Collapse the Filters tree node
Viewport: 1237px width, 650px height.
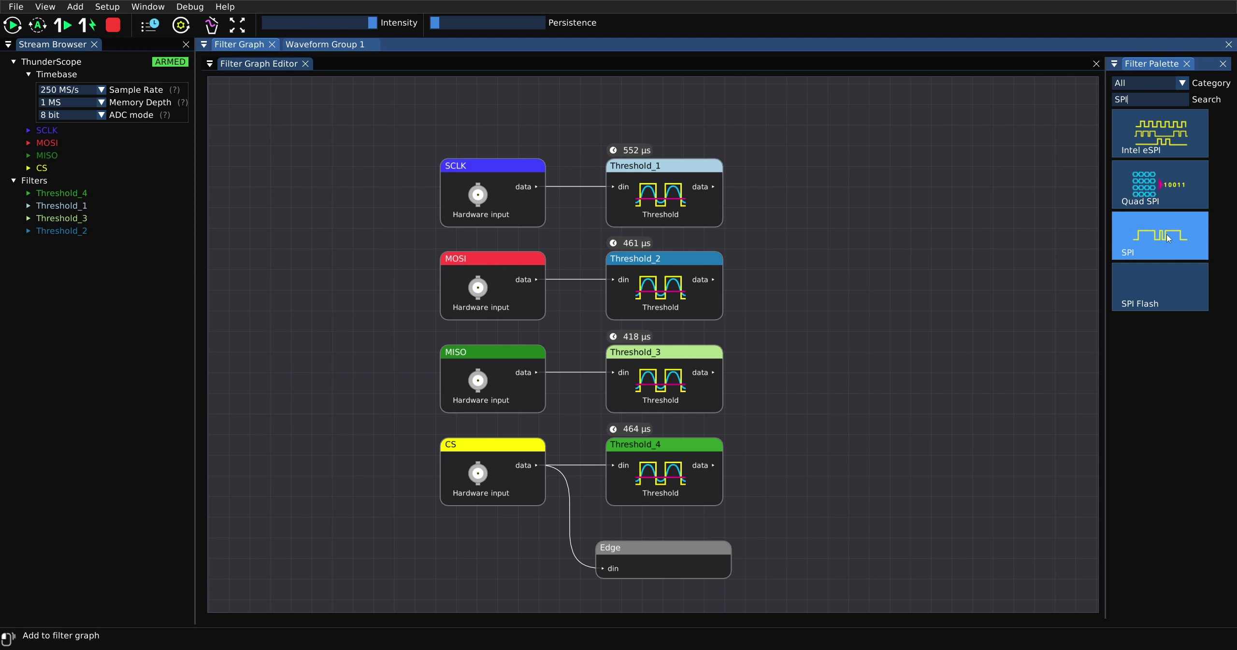click(14, 181)
